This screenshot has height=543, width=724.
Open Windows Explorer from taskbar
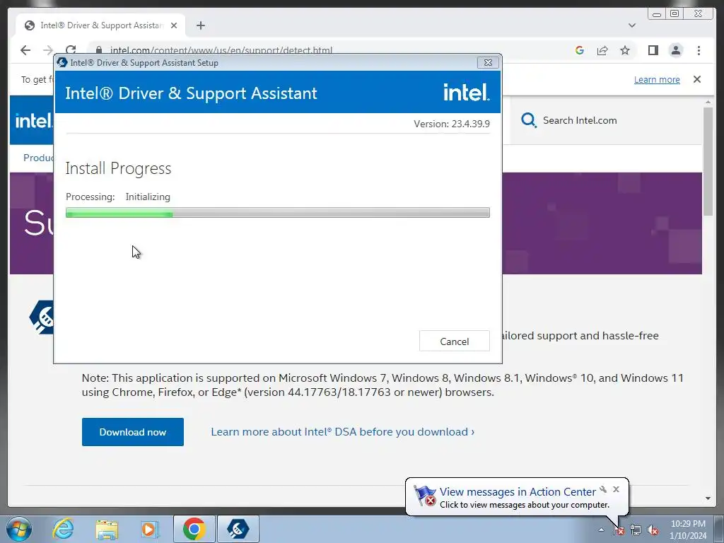tap(107, 529)
